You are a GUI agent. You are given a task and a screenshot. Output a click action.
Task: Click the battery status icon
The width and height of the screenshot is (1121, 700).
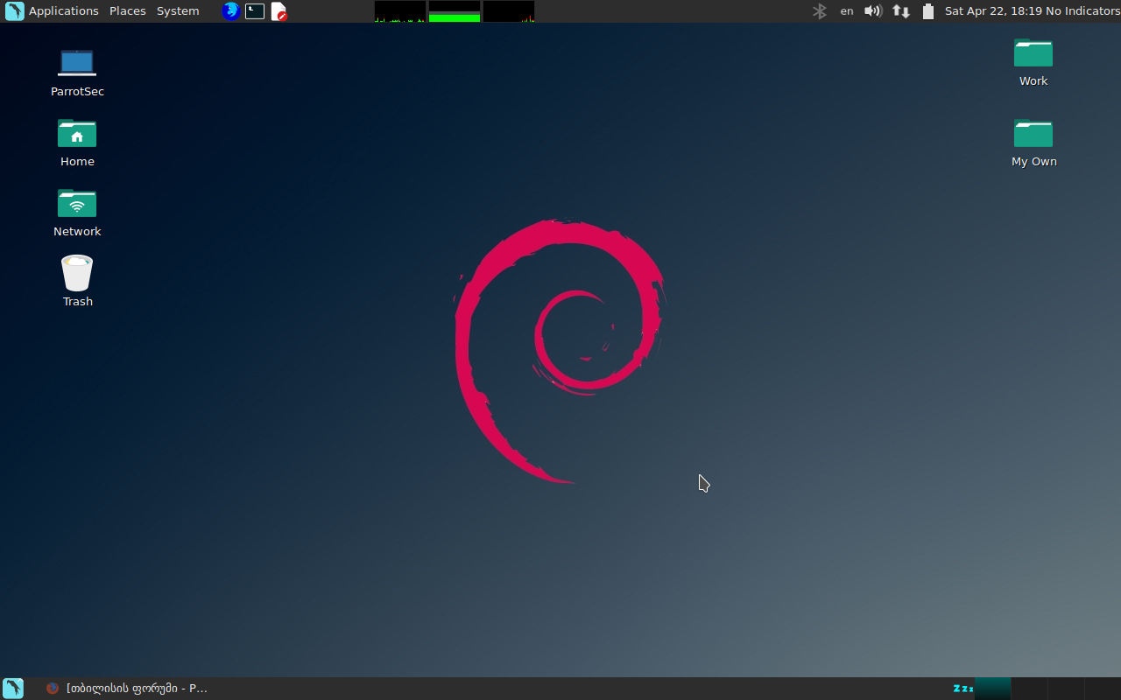(928, 11)
